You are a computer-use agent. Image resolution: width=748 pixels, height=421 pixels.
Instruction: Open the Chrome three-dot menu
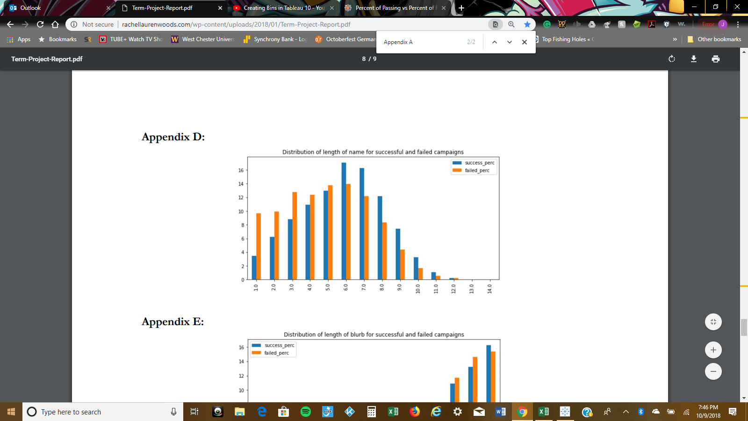[x=737, y=24]
